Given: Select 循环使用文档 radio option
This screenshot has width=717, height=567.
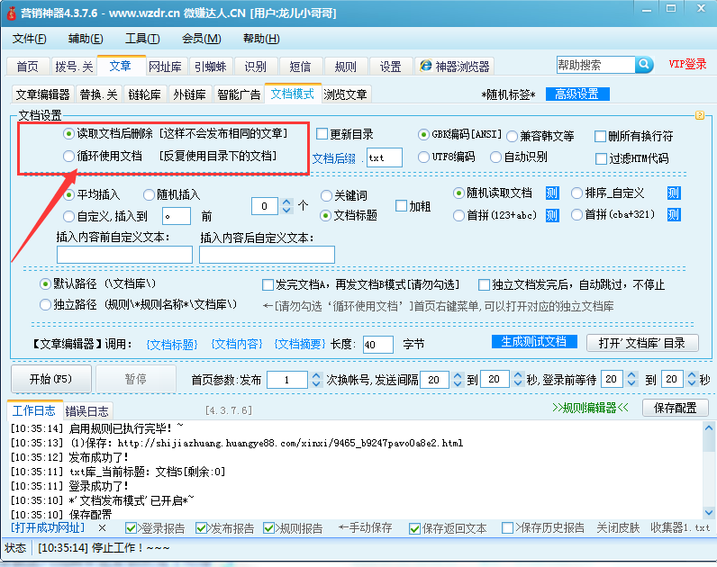Looking at the screenshot, I should click(68, 157).
